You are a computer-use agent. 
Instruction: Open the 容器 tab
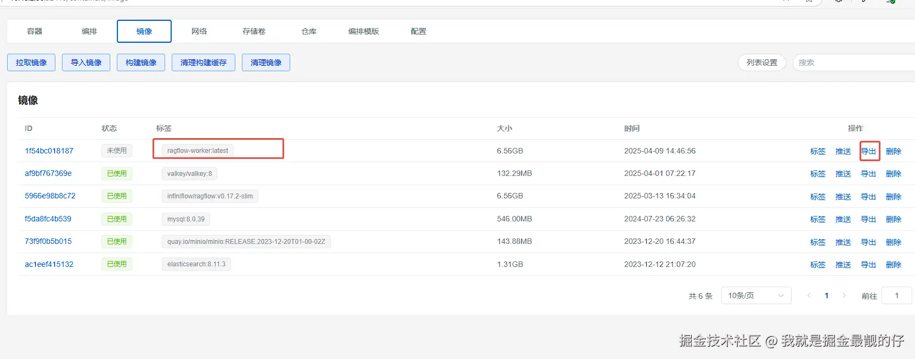pos(35,31)
